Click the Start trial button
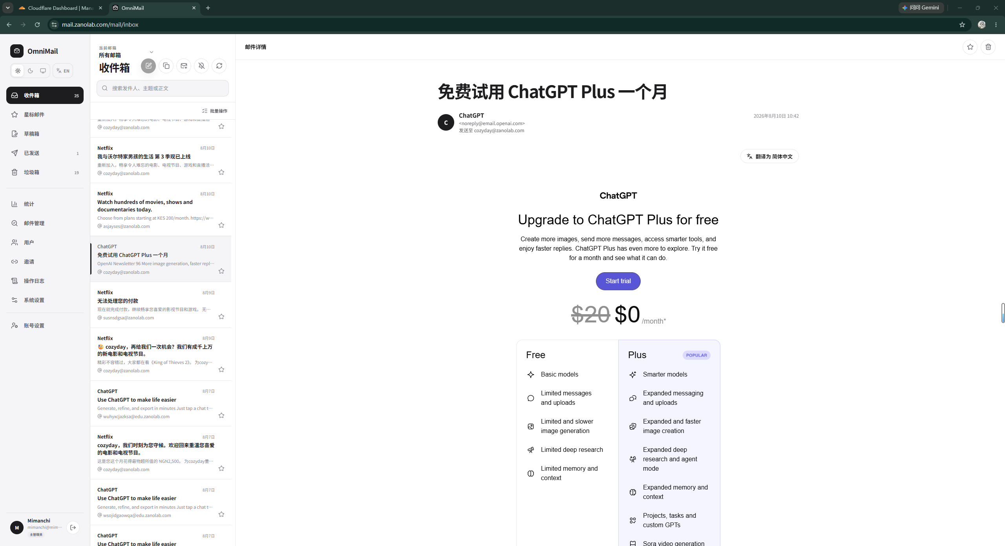The height and width of the screenshot is (546, 1005). click(x=618, y=281)
